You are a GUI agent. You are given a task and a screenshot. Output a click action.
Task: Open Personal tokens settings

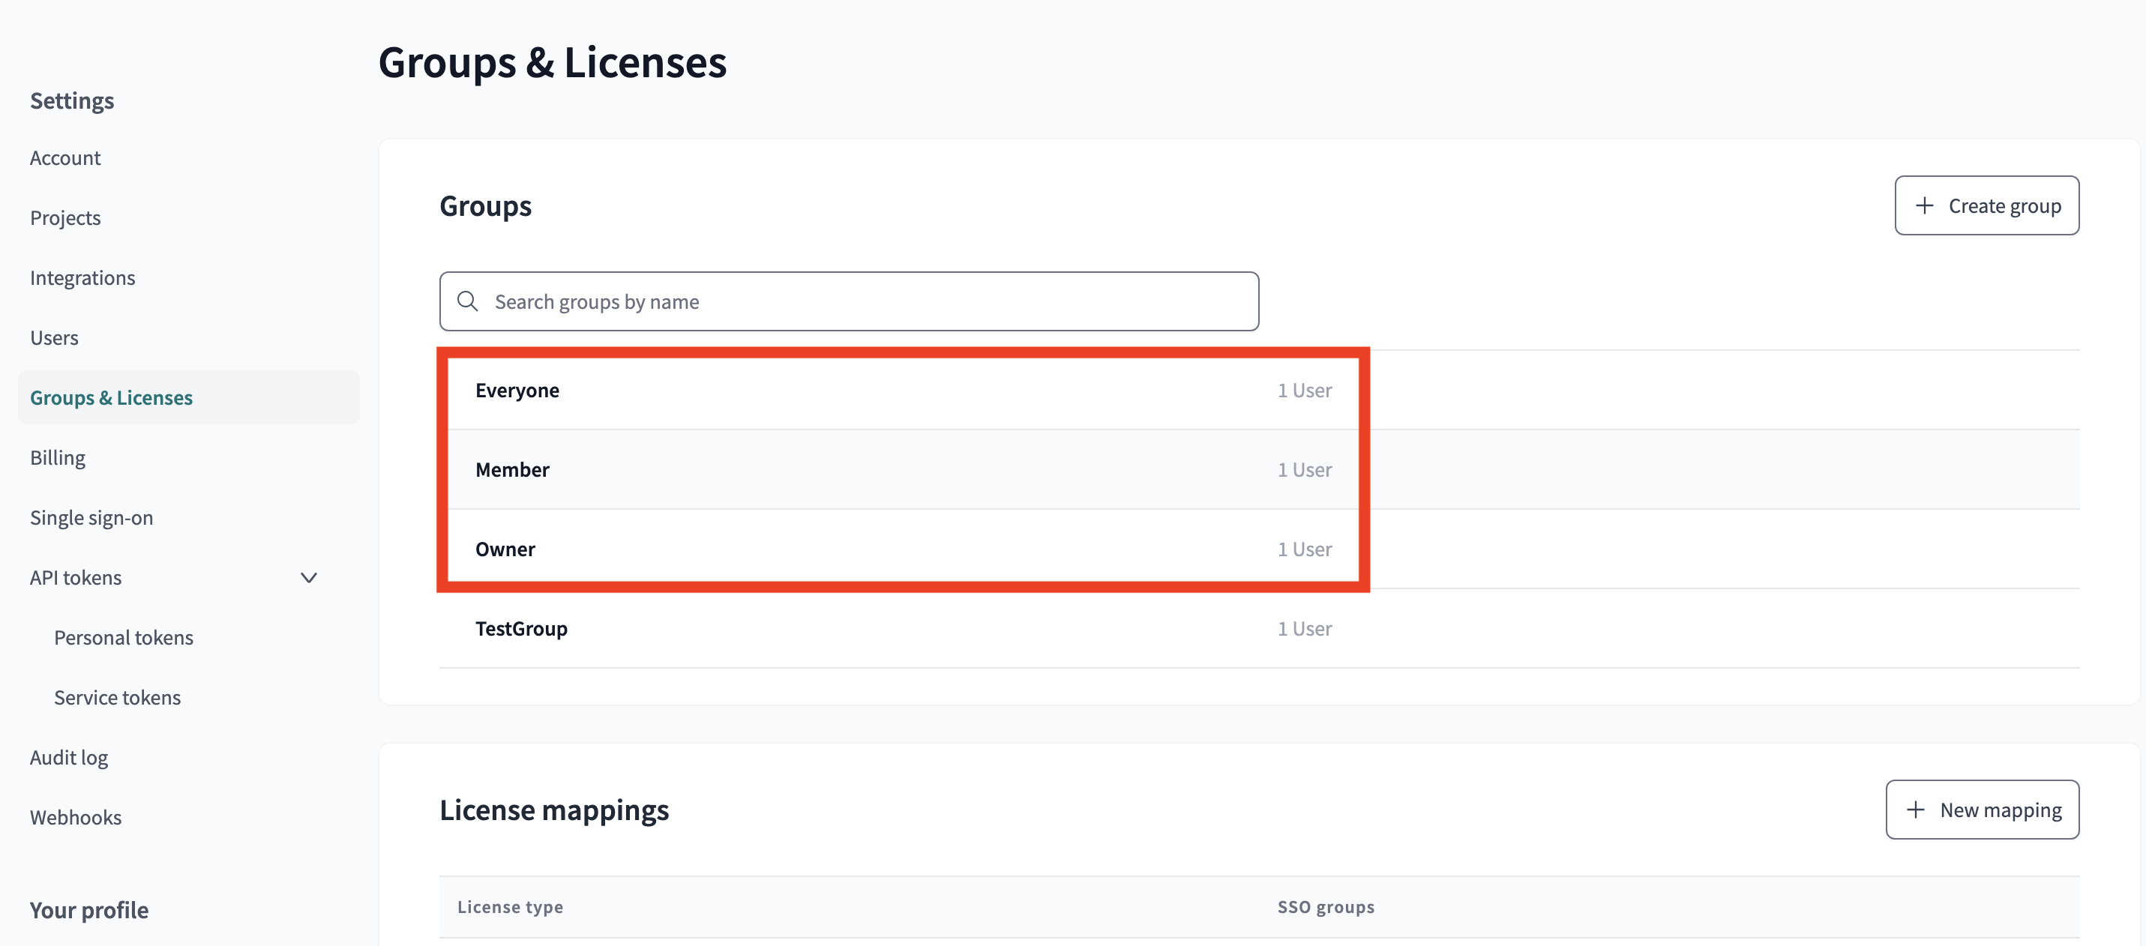click(x=123, y=636)
